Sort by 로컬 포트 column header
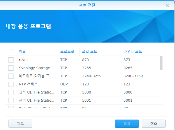Image resolution: width=175 pixels, height=130 pixels. pos(100,52)
